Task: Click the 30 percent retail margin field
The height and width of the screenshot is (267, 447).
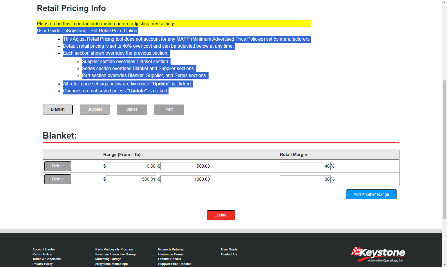Action: pyautogui.click(x=305, y=179)
